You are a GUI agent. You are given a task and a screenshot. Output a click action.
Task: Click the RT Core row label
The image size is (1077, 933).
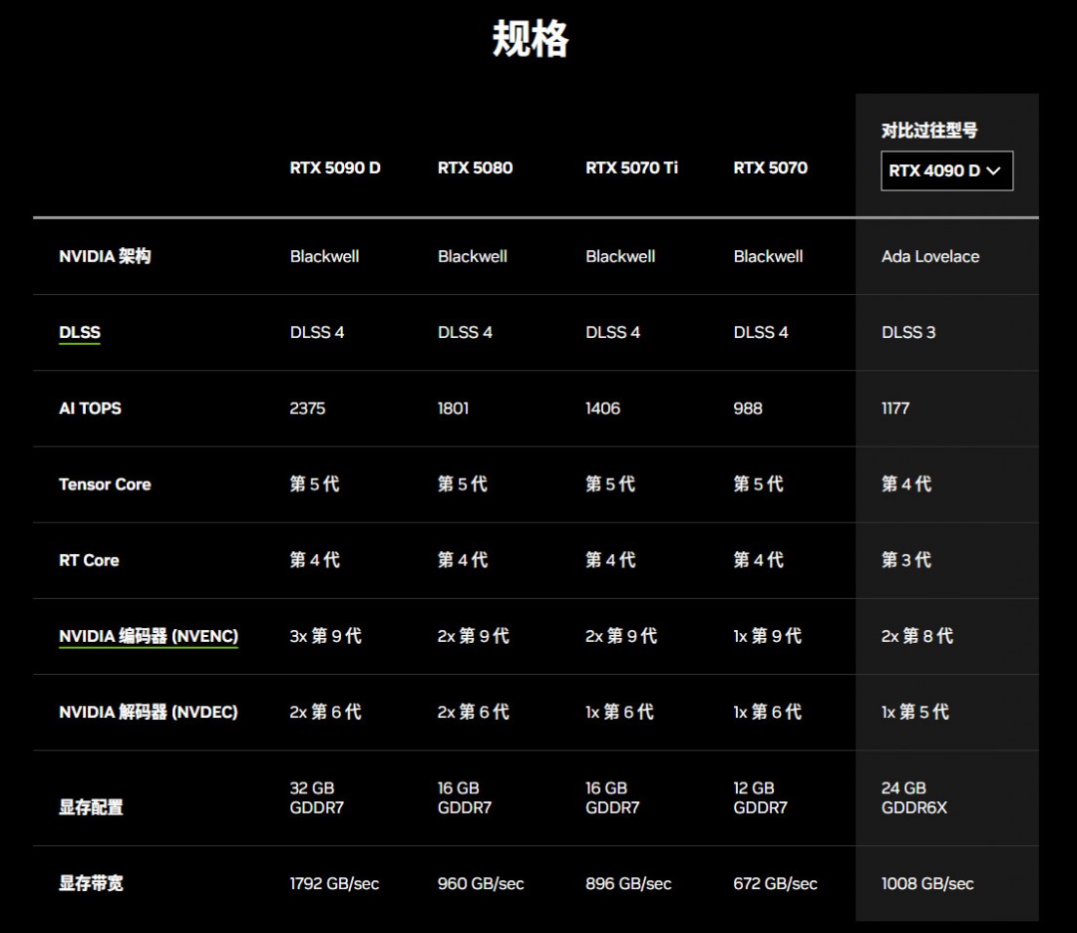pyautogui.click(x=89, y=560)
